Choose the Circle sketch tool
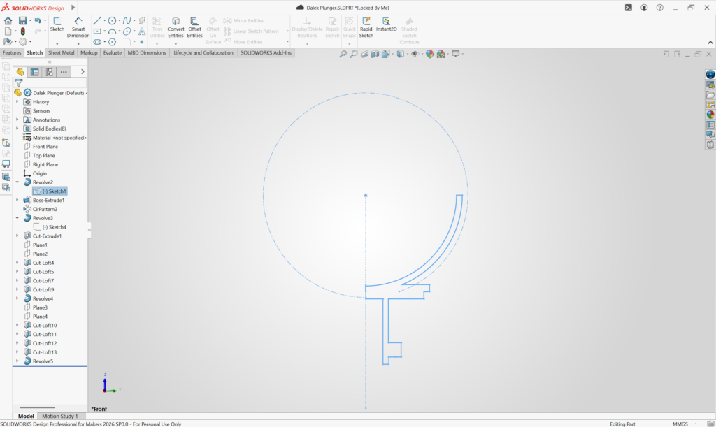Screen dimensions: 716x427 click(x=112, y=21)
